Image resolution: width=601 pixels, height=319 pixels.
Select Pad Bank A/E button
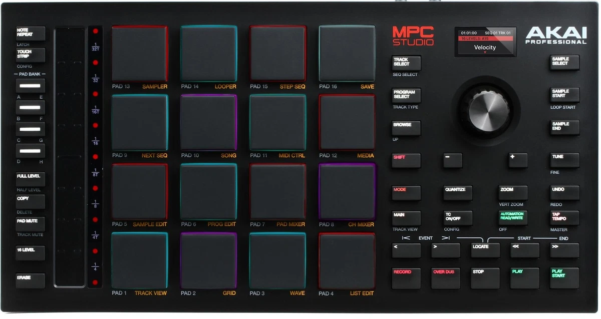coord(30,86)
